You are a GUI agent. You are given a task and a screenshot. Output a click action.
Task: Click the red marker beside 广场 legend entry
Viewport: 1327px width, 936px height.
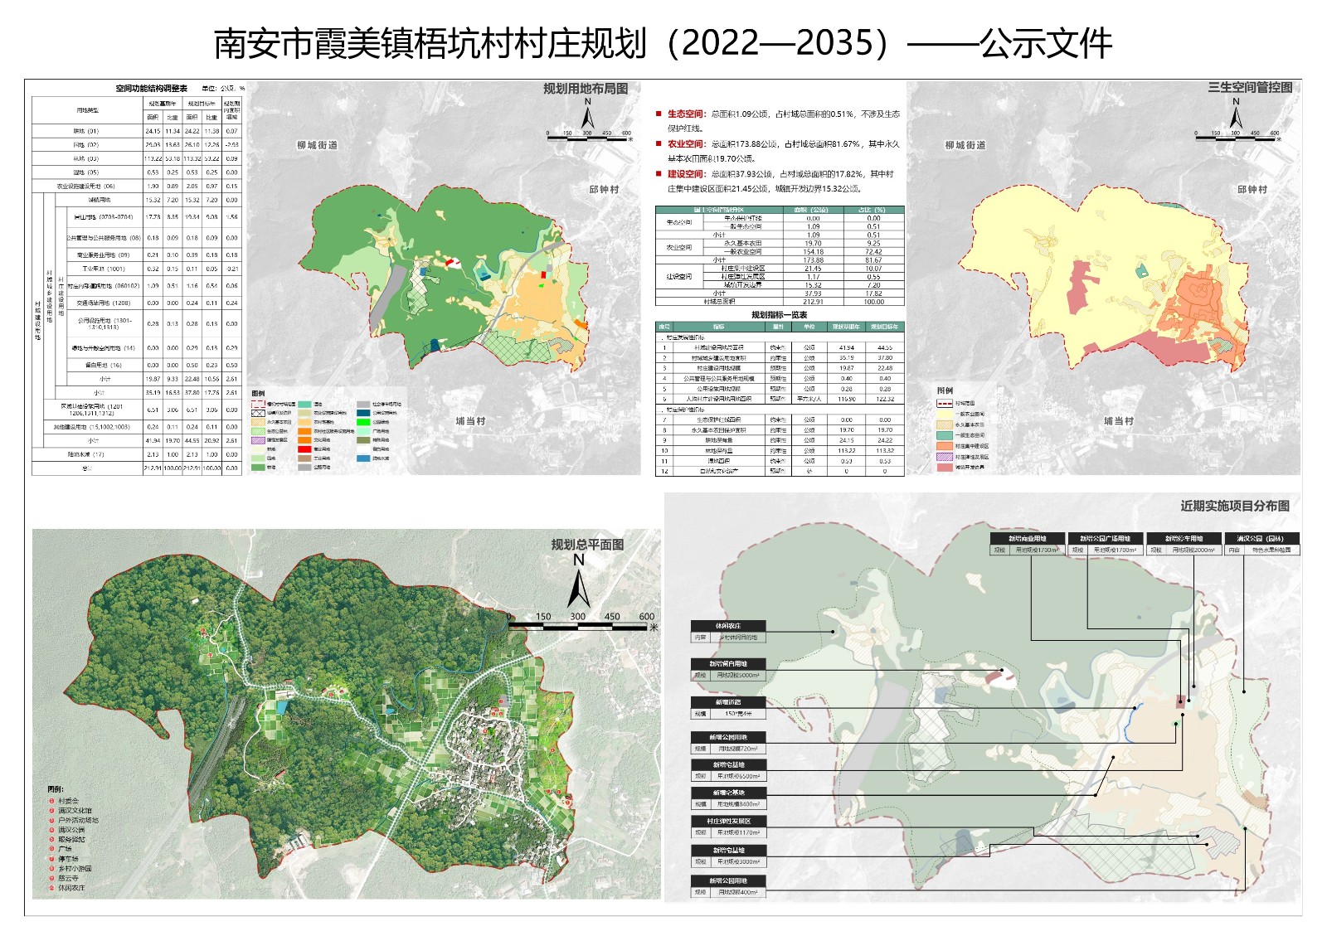(x=51, y=849)
